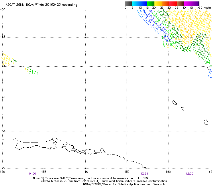212x186 pixels.
Task: Click the latitude label '-68'
Action: (x=3, y=131)
